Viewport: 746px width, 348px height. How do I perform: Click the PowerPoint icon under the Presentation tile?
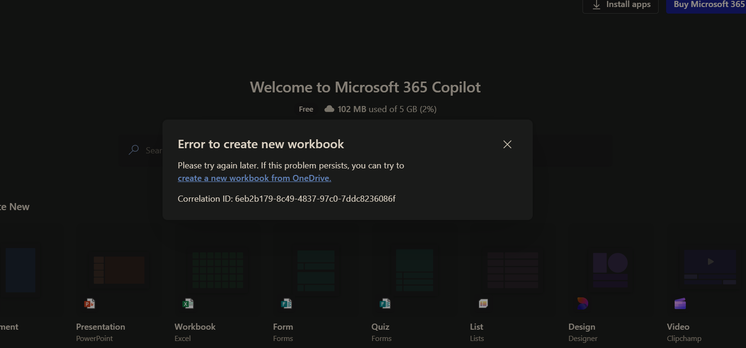point(89,304)
